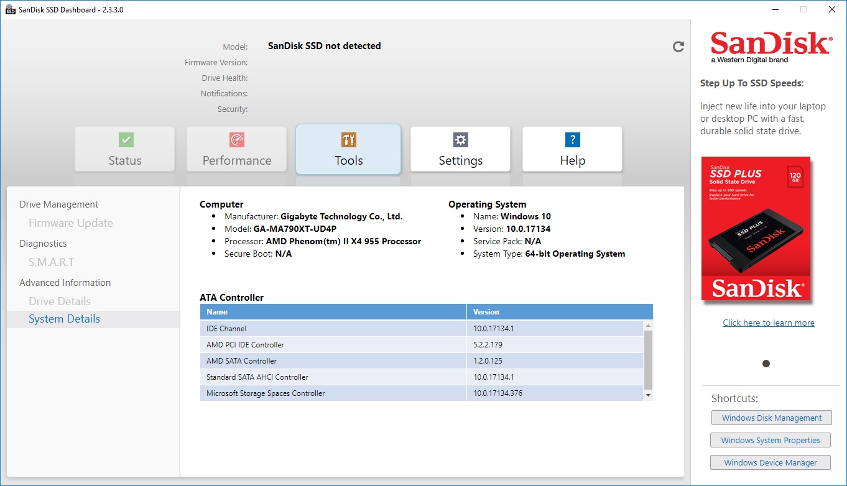Click OS version 10.0.17134 text
The image size is (847, 486).
click(x=528, y=229)
